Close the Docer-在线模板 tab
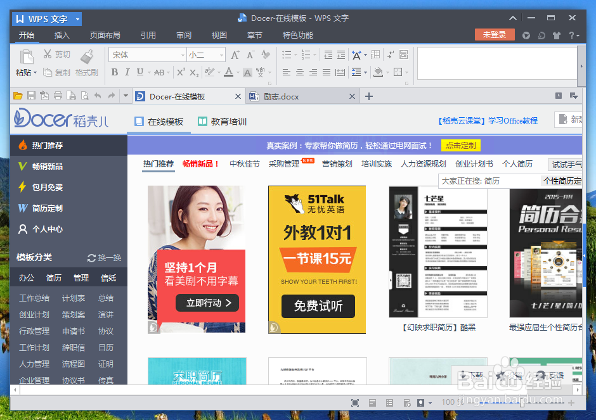Screen dimensions: 596x420 pos(238,96)
